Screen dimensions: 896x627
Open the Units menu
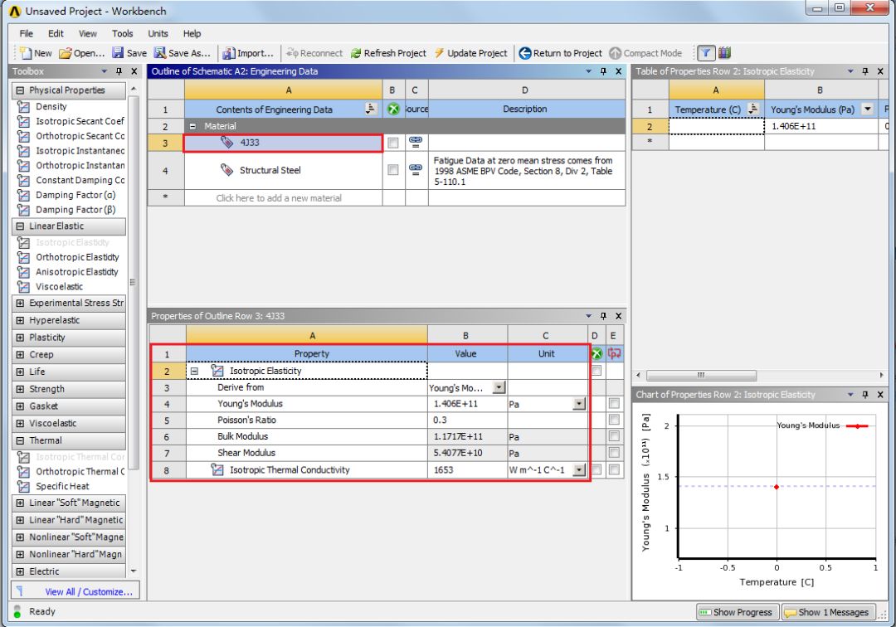[158, 34]
